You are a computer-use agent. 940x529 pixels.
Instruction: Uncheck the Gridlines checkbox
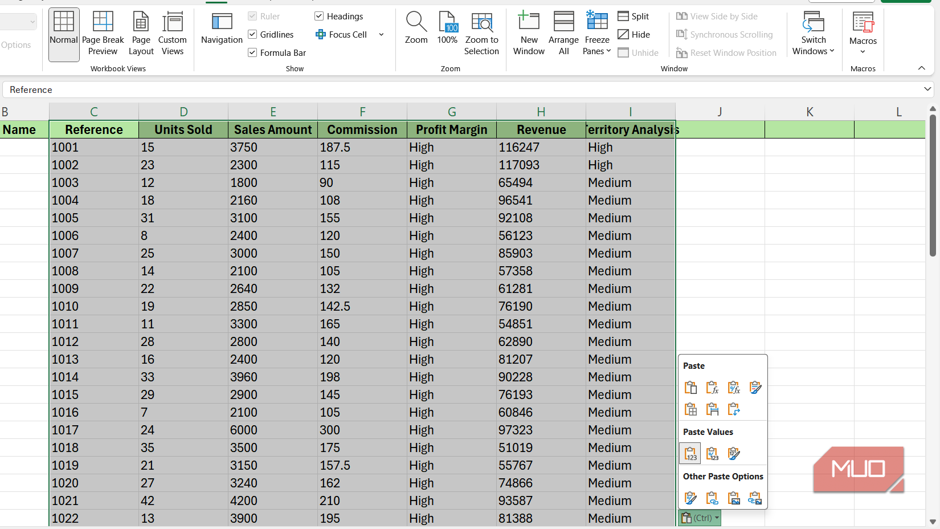(252, 35)
